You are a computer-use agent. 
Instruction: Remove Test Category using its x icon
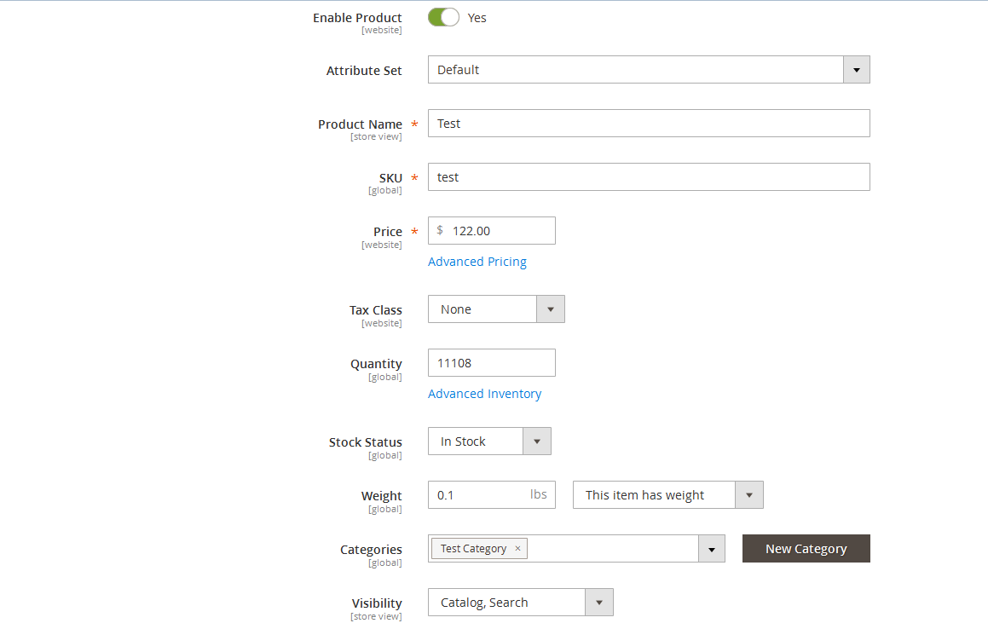pyautogui.click(x=517, y=549)
